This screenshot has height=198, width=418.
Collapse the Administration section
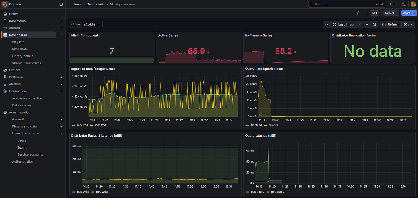click(x=61, y=112)
